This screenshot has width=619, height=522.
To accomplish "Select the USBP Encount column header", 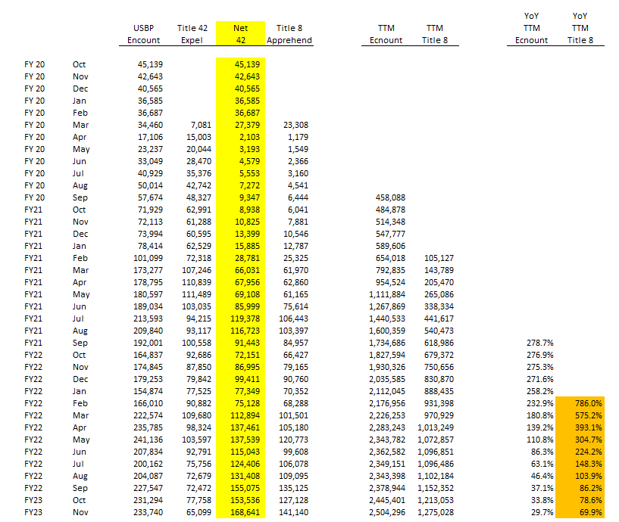I will coord(143,34).
